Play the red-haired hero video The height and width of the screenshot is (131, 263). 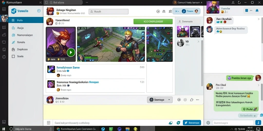(x=71, y=52)
